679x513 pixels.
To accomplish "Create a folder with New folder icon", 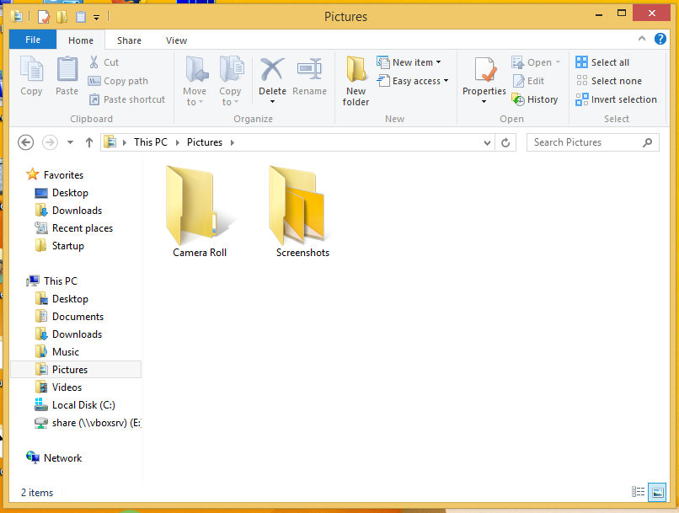I will tap(355, 80).
